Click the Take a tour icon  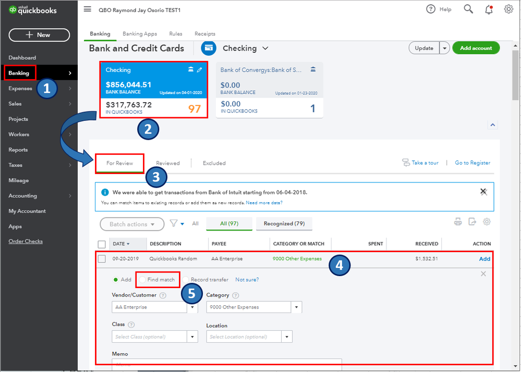[x=406, y=163]
